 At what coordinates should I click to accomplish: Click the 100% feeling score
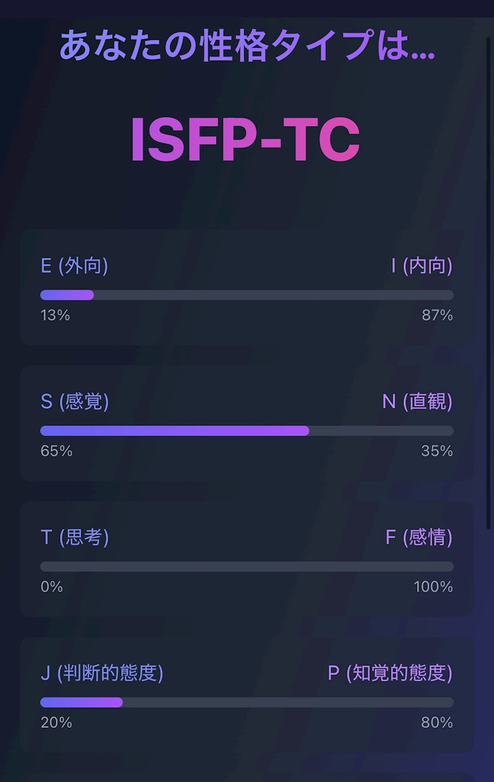click(433, 587)
